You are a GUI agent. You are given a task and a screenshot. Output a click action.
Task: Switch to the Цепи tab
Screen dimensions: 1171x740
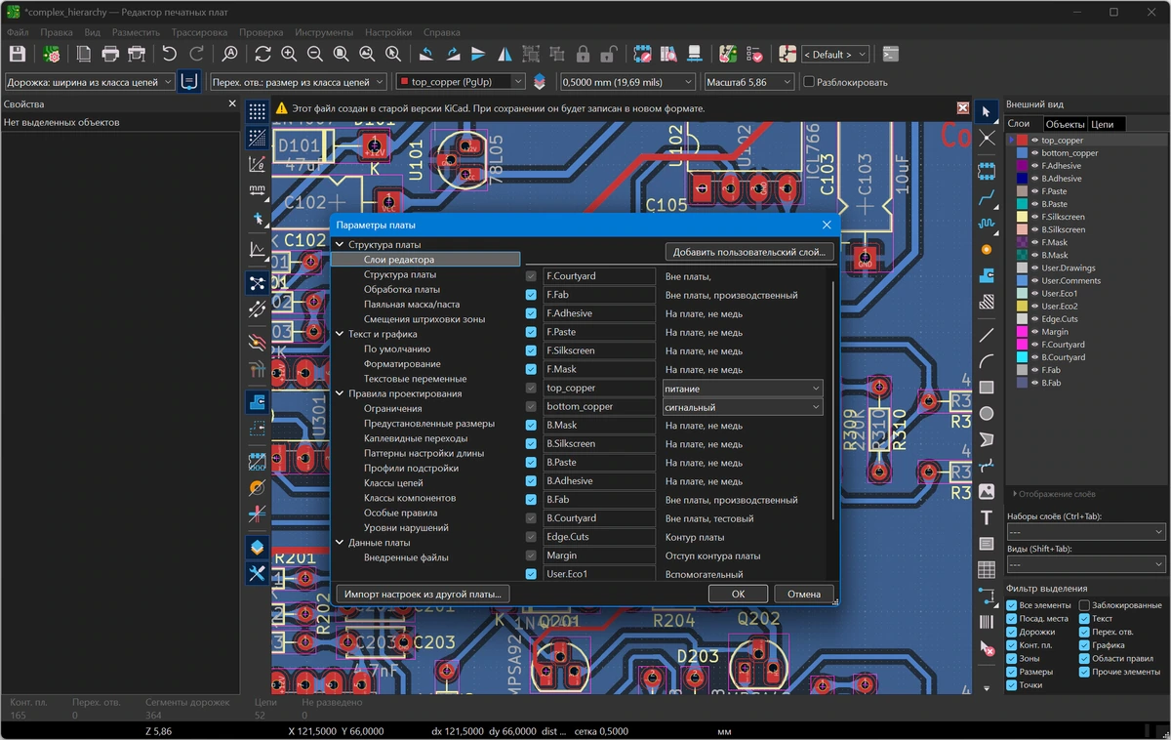pyautogui.click(x=1102, y=124)
